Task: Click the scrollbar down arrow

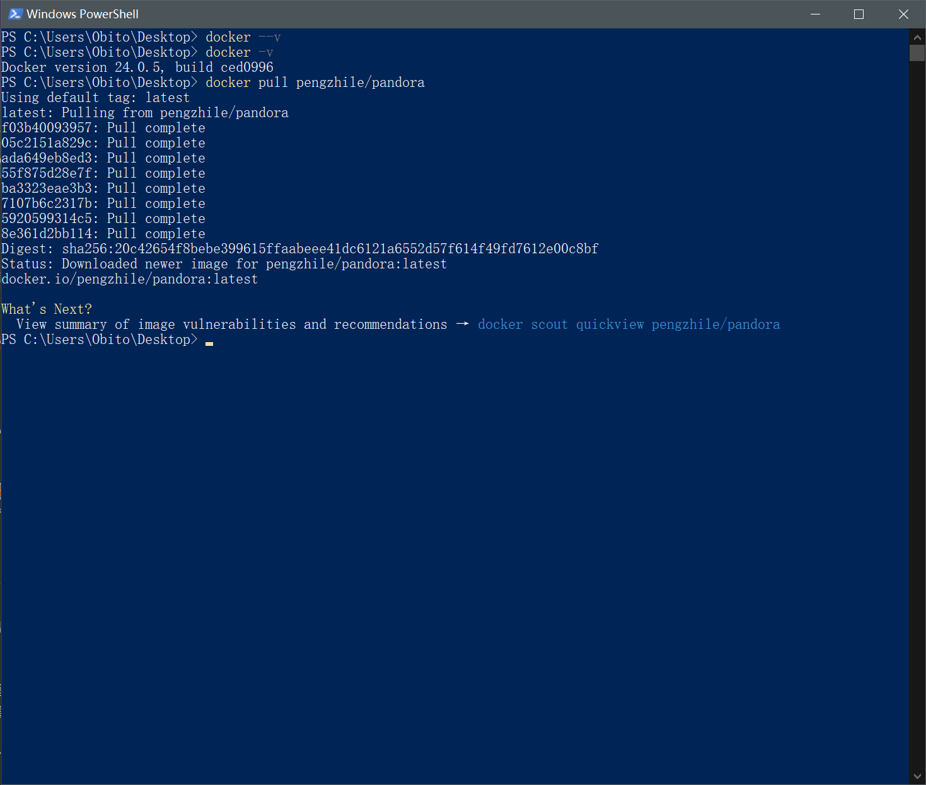Action: [x=917, y=776]
